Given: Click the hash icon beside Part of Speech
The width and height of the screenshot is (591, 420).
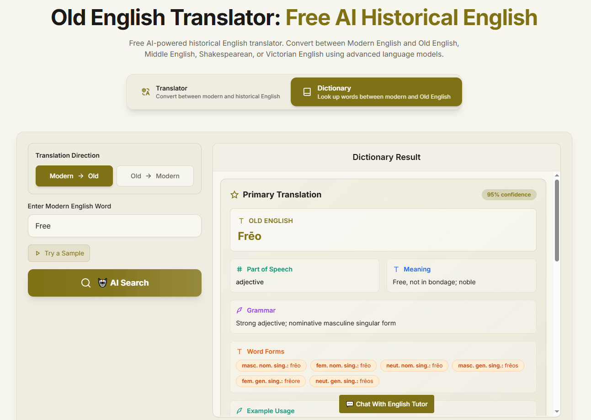Looking at the screenshot, I should pyautogui.click(x=240, y=269).
